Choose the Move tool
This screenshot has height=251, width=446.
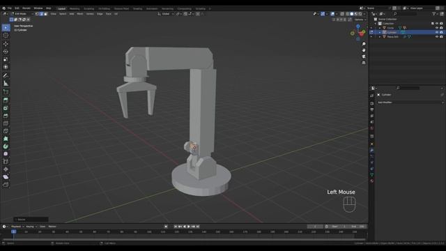pos(6,44)
